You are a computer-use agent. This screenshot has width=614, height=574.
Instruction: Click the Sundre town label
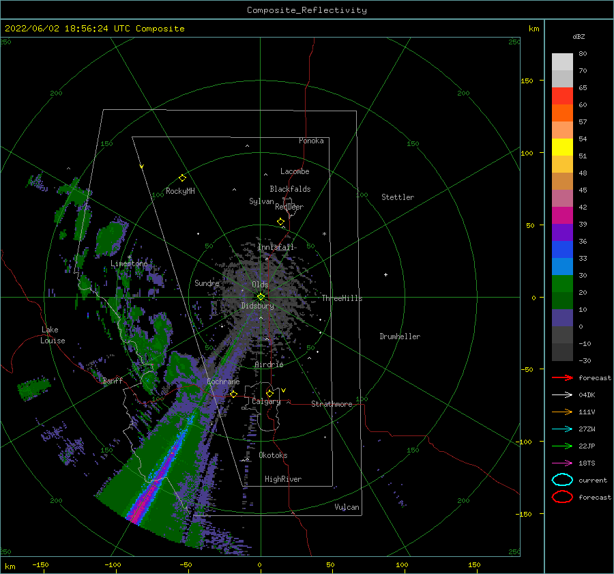point(207,283)
